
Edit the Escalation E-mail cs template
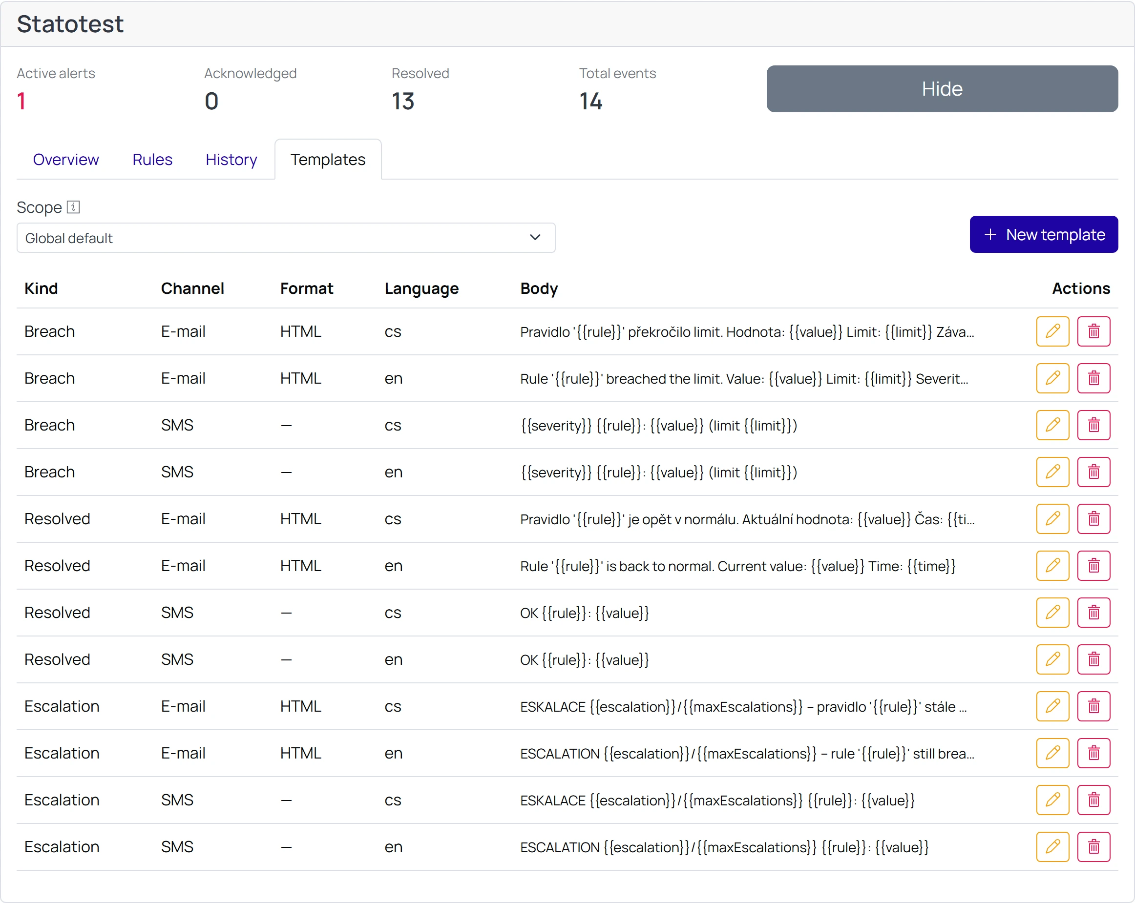point(1052,706)
